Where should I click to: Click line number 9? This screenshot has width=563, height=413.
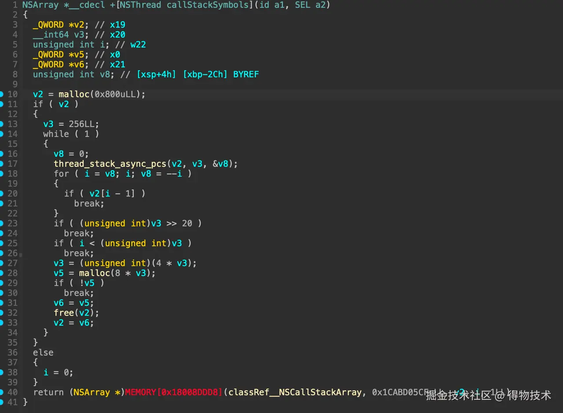click(x=15, y=84)
